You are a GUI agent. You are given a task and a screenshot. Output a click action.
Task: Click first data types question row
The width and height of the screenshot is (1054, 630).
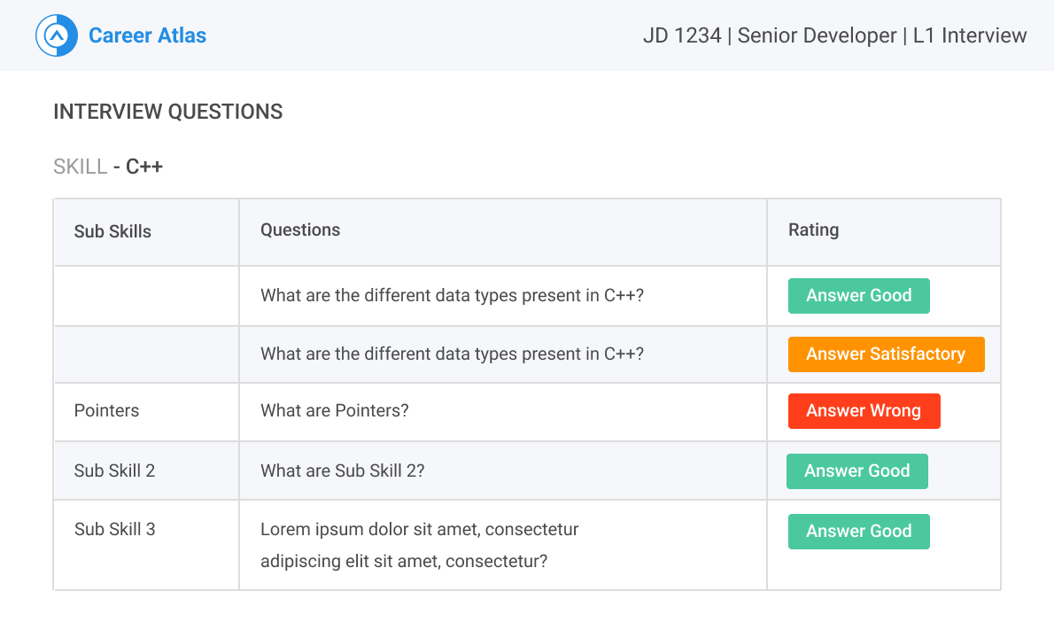[452, 296]
